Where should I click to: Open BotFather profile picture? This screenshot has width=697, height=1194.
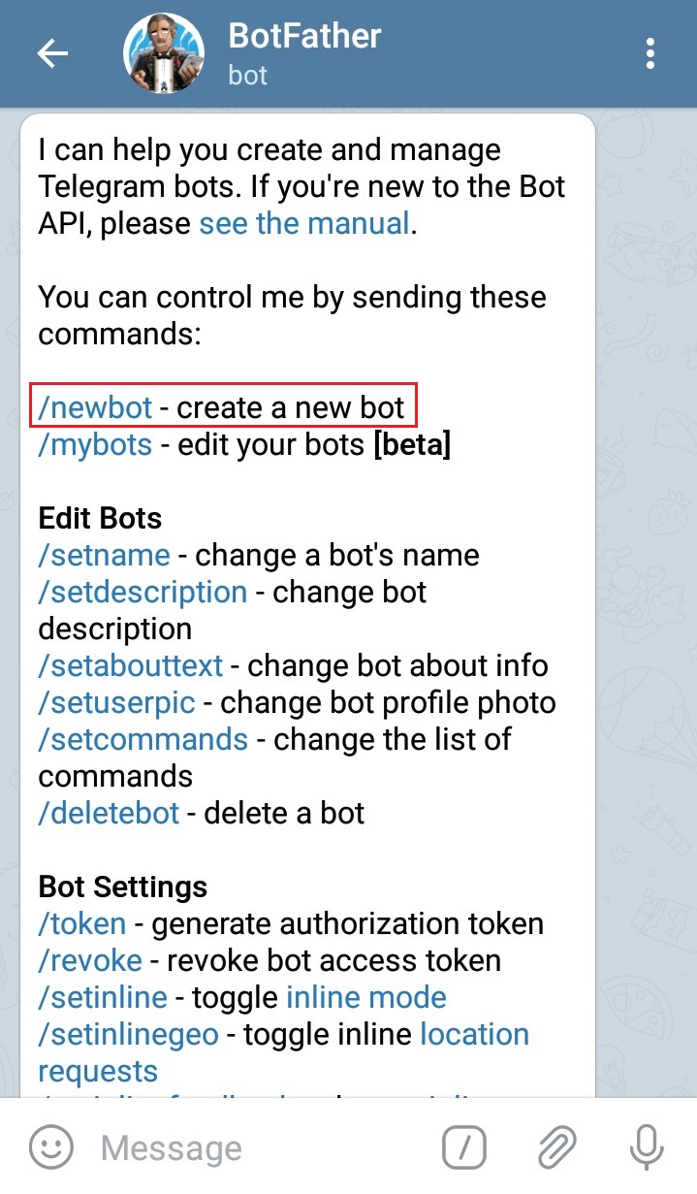(x=163, y=53)
